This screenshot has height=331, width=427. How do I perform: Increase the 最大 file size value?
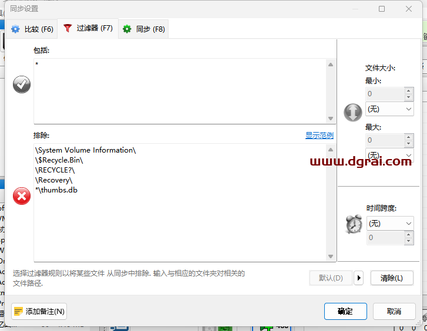[408, 137]
